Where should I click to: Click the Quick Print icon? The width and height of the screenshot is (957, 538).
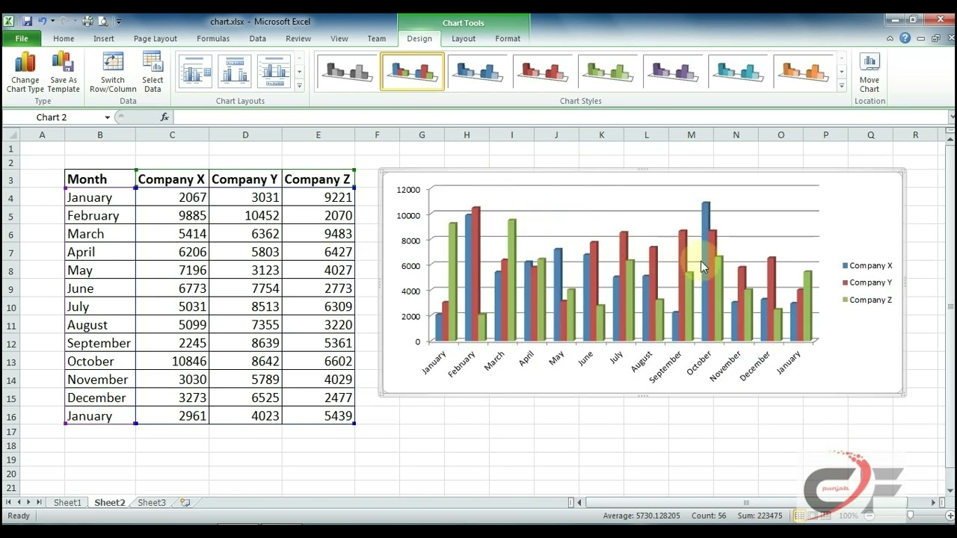coord(87,22)
